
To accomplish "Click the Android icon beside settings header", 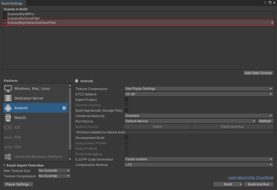I will 77,81.
